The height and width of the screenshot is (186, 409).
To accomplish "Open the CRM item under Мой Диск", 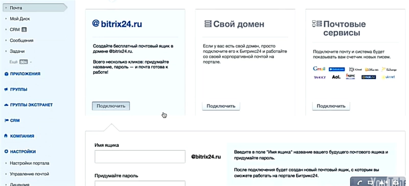I will (15, 30).
